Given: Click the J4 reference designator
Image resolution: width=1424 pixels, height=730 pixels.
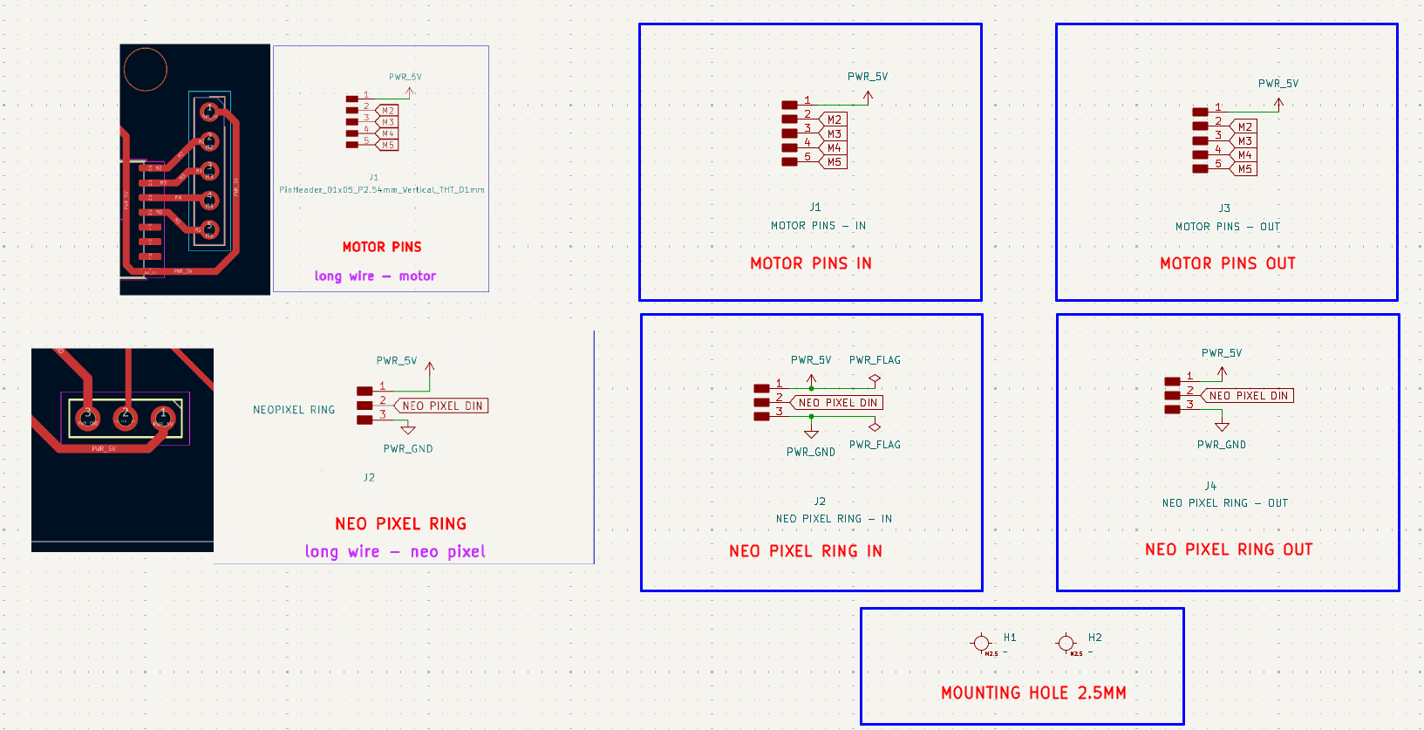Looking at the screenshot, I should (x=1210, y=486).
